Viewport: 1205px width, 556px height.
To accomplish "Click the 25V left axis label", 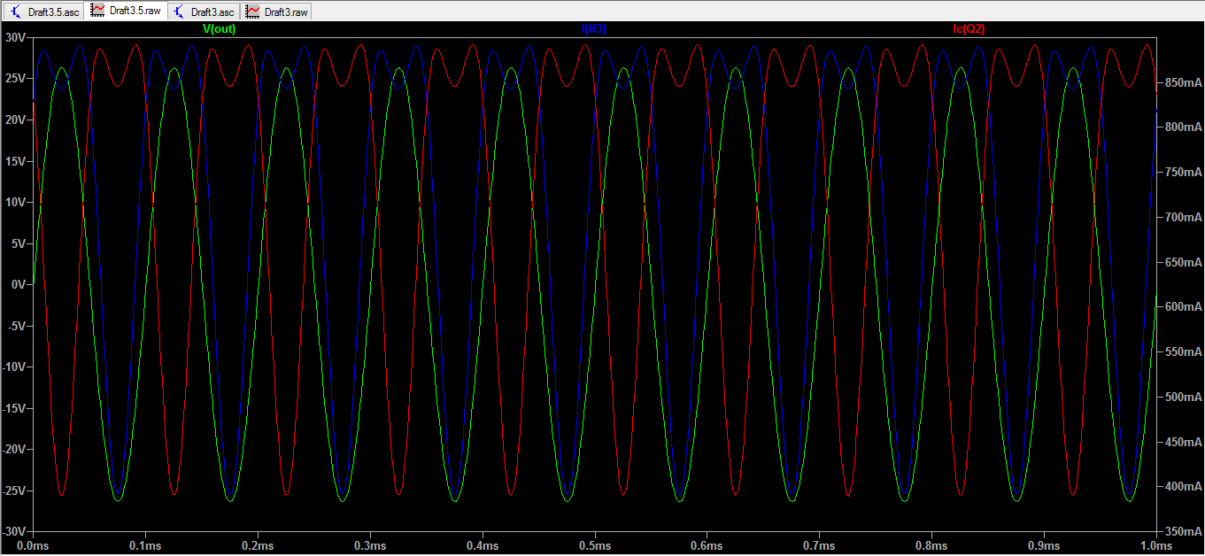I will click(16, 79).
